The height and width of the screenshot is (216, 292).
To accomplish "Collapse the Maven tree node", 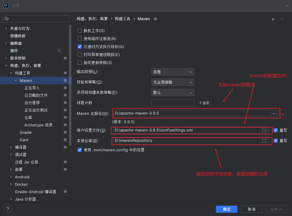I will coord(16,80).
